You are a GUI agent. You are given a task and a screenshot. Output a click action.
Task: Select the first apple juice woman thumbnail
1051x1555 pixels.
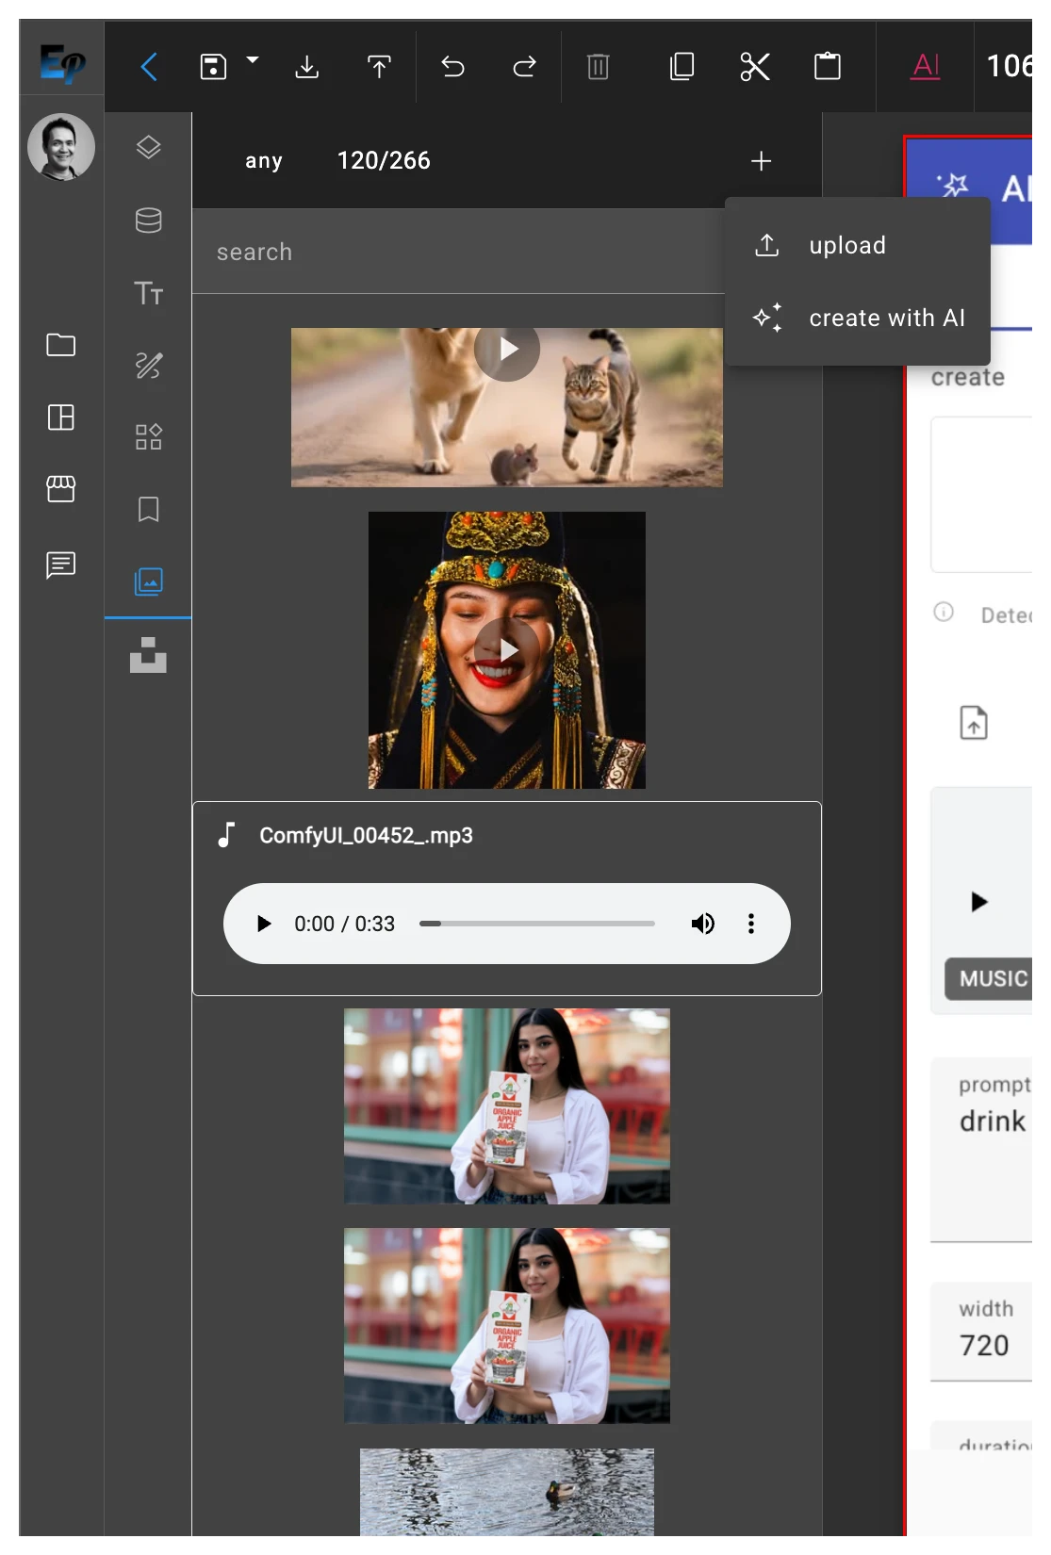click(x=507, y=1106)
